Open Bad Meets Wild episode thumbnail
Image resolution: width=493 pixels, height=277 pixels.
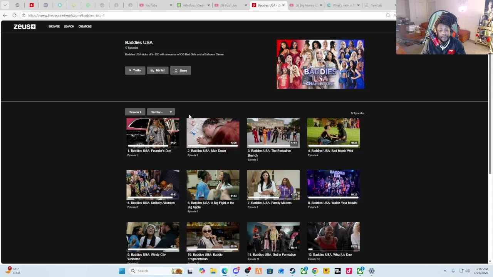tap(333, 133)
